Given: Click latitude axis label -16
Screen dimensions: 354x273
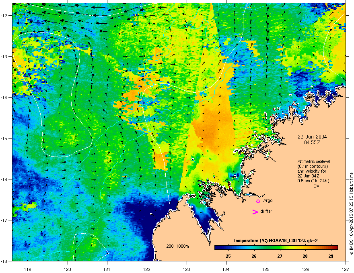Looking at the screenshot, I should tap(4, 179).
